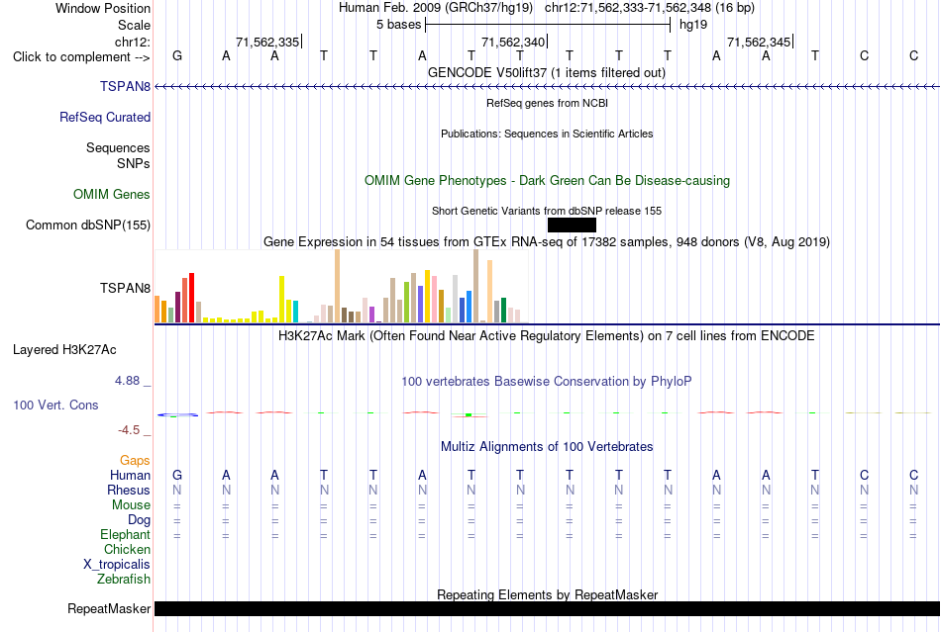Image resolution: width=941 pixels, height=632 pixels.
Task: Click 'Short Genetic Variants from dbSNP release 155'
Action: coord(547,211)
